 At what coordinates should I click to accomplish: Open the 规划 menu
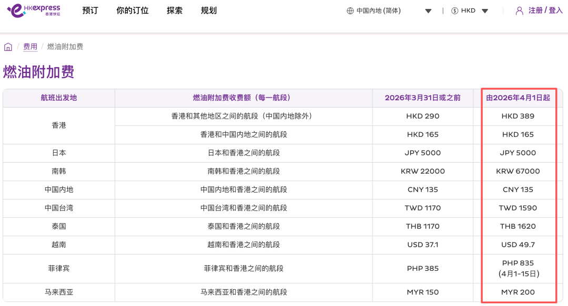point(209,10)
